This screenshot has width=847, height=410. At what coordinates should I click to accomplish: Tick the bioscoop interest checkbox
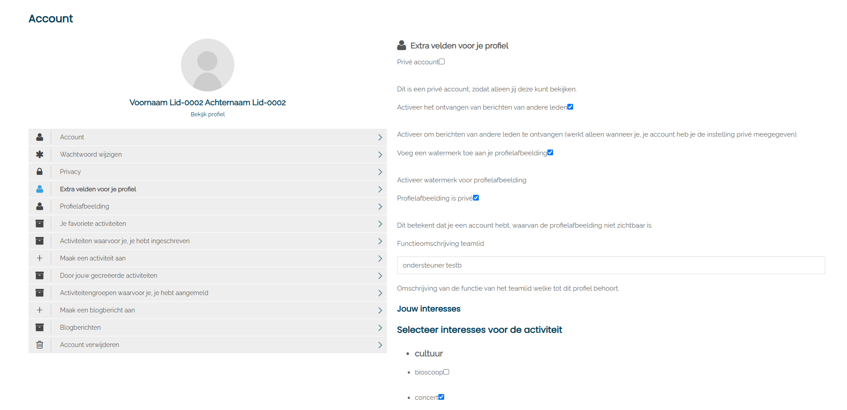point(446,372)
